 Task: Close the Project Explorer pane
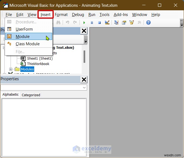coord(84,31)
